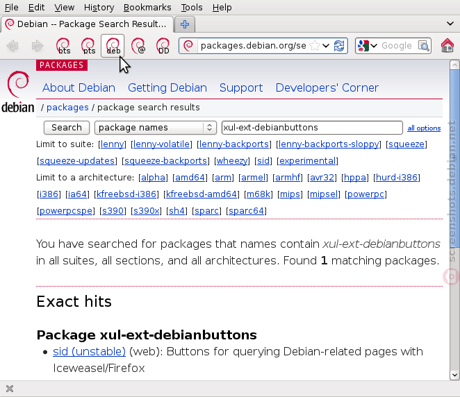This screenshot has width=460, height=397.
Task: Open the list all tabs dropdown
Action: [450, 24]
